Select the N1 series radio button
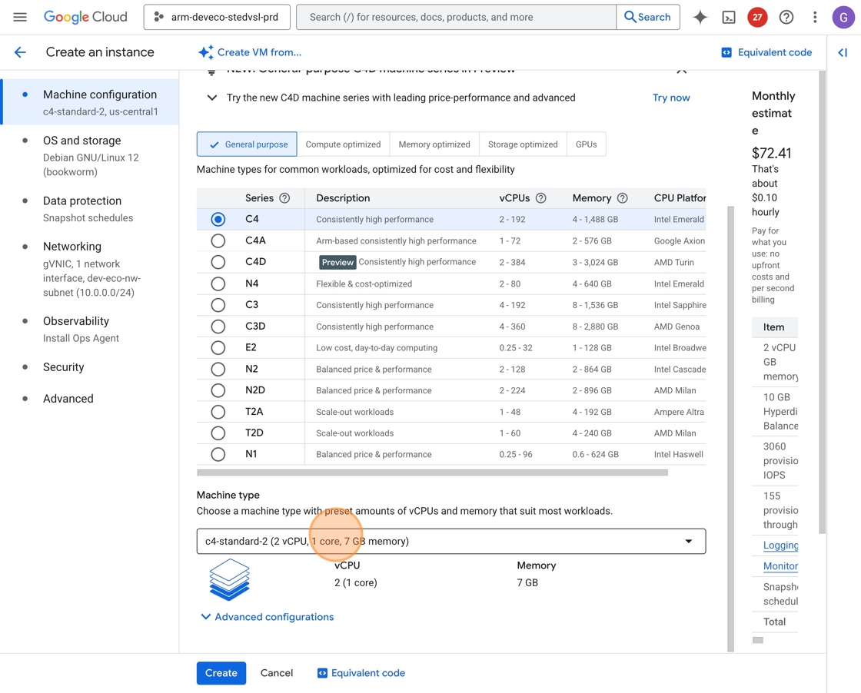This screenshot has width=861, height=693. [x=218, y=454]
